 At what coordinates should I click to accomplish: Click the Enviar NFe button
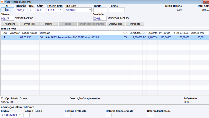(29, 24)
